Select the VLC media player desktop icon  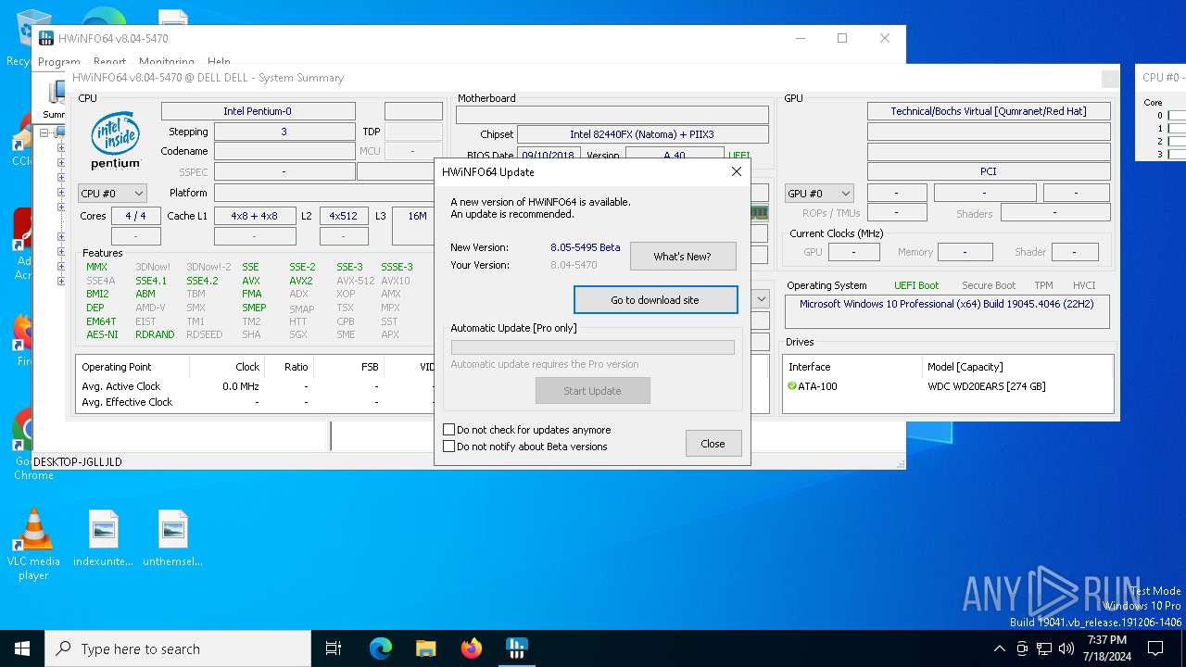point(33,545)
